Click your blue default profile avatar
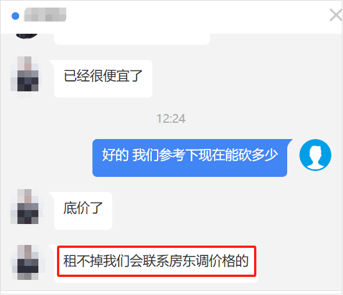Viewport: 343px width, 295px height. [315, 155]
